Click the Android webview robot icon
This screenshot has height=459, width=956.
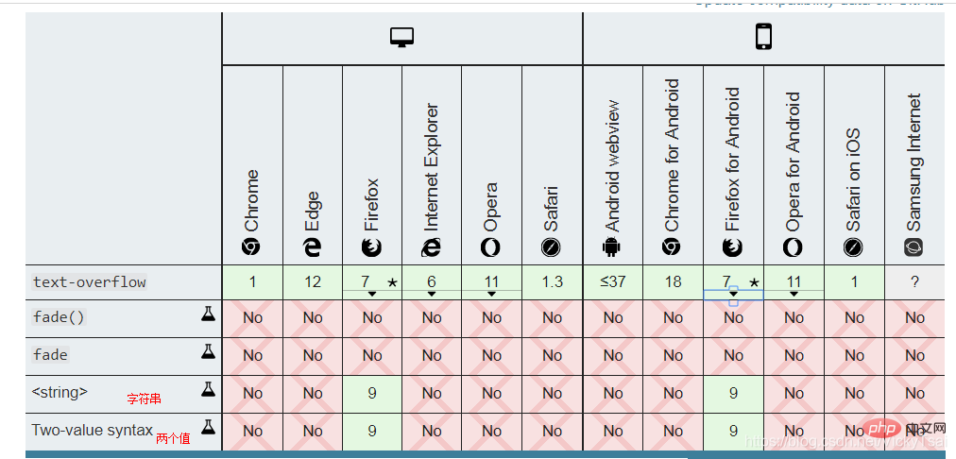click(612, 246)
